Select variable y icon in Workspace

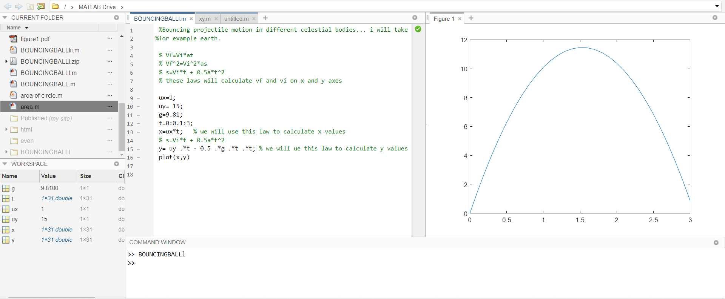pos(6,240)
